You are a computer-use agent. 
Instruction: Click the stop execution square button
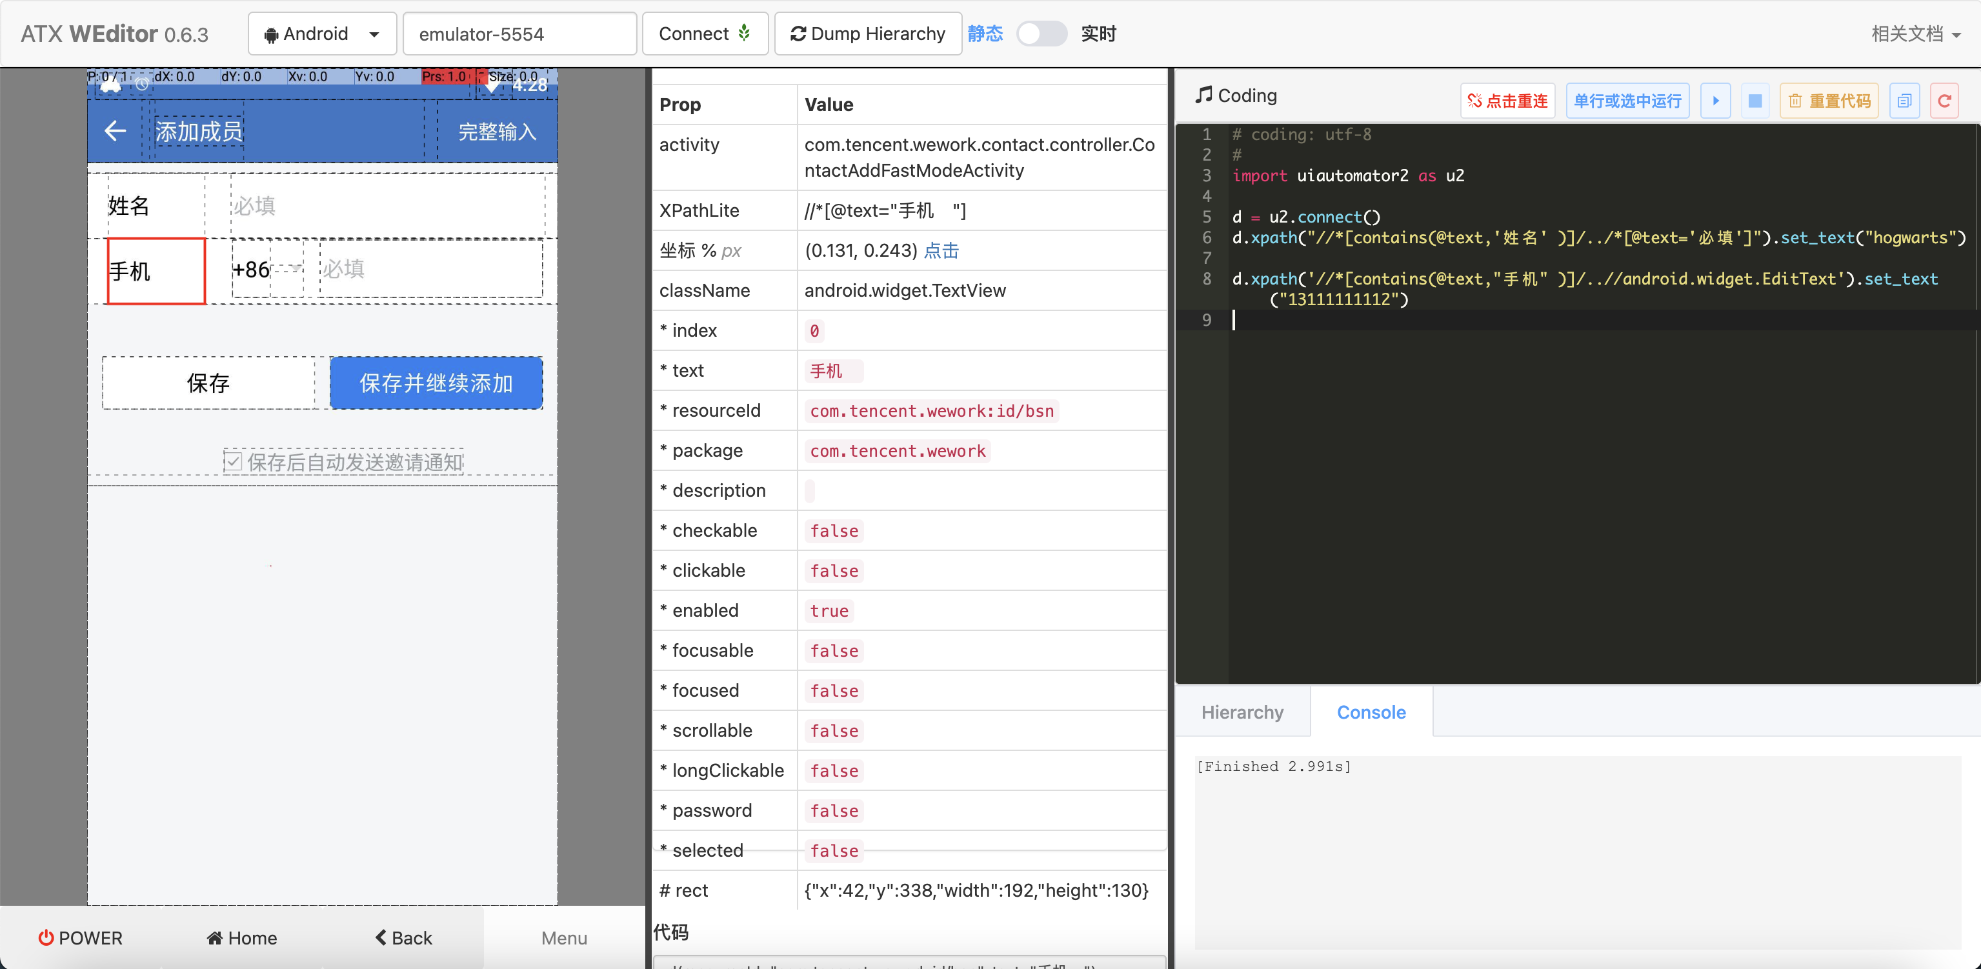point(1755,101)
